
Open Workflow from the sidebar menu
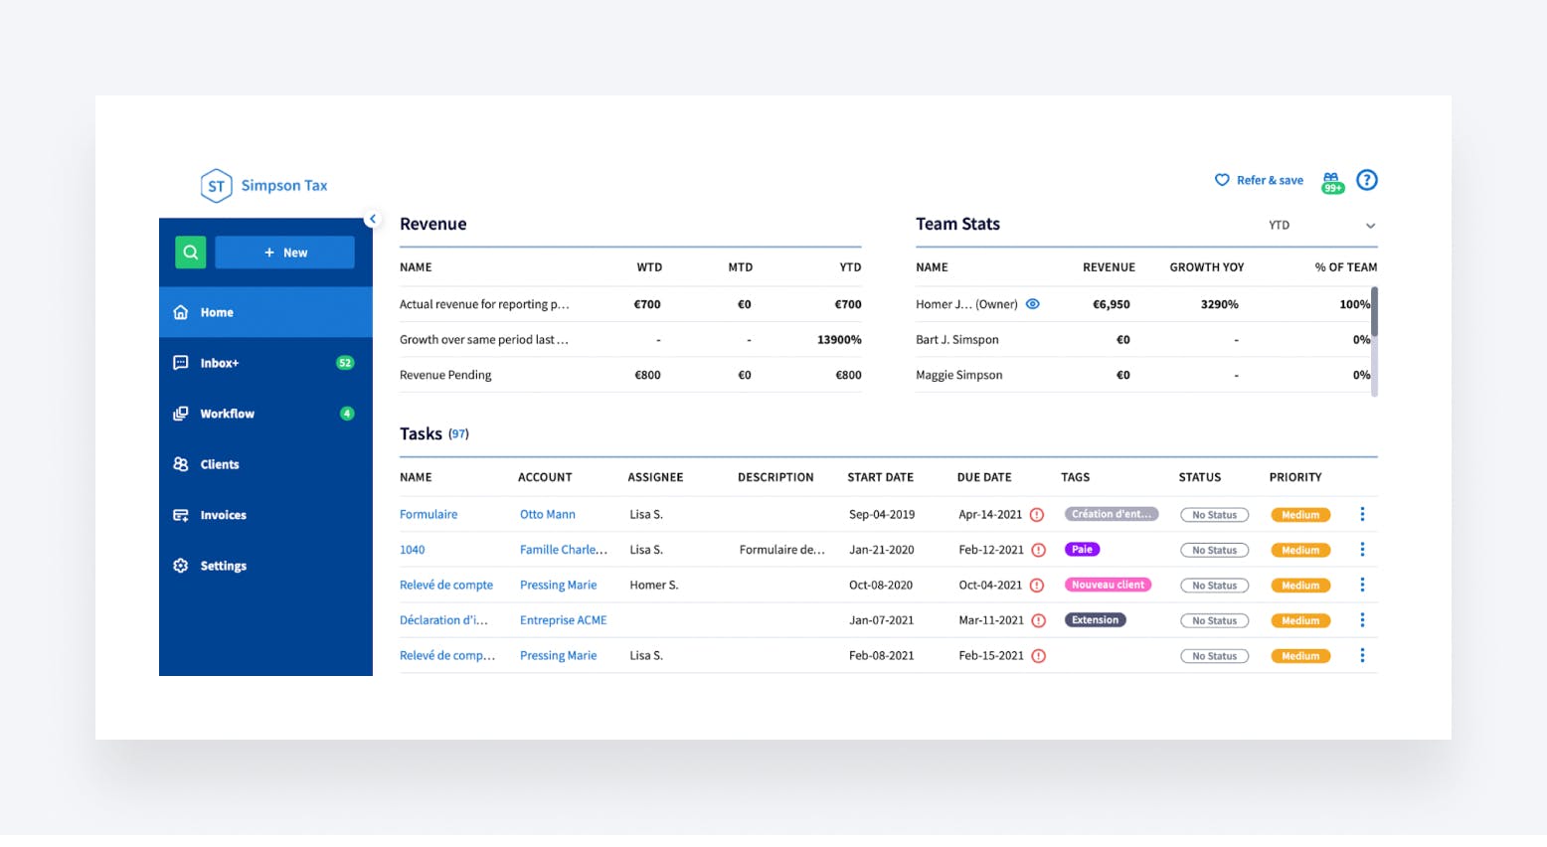pos(227,414)
